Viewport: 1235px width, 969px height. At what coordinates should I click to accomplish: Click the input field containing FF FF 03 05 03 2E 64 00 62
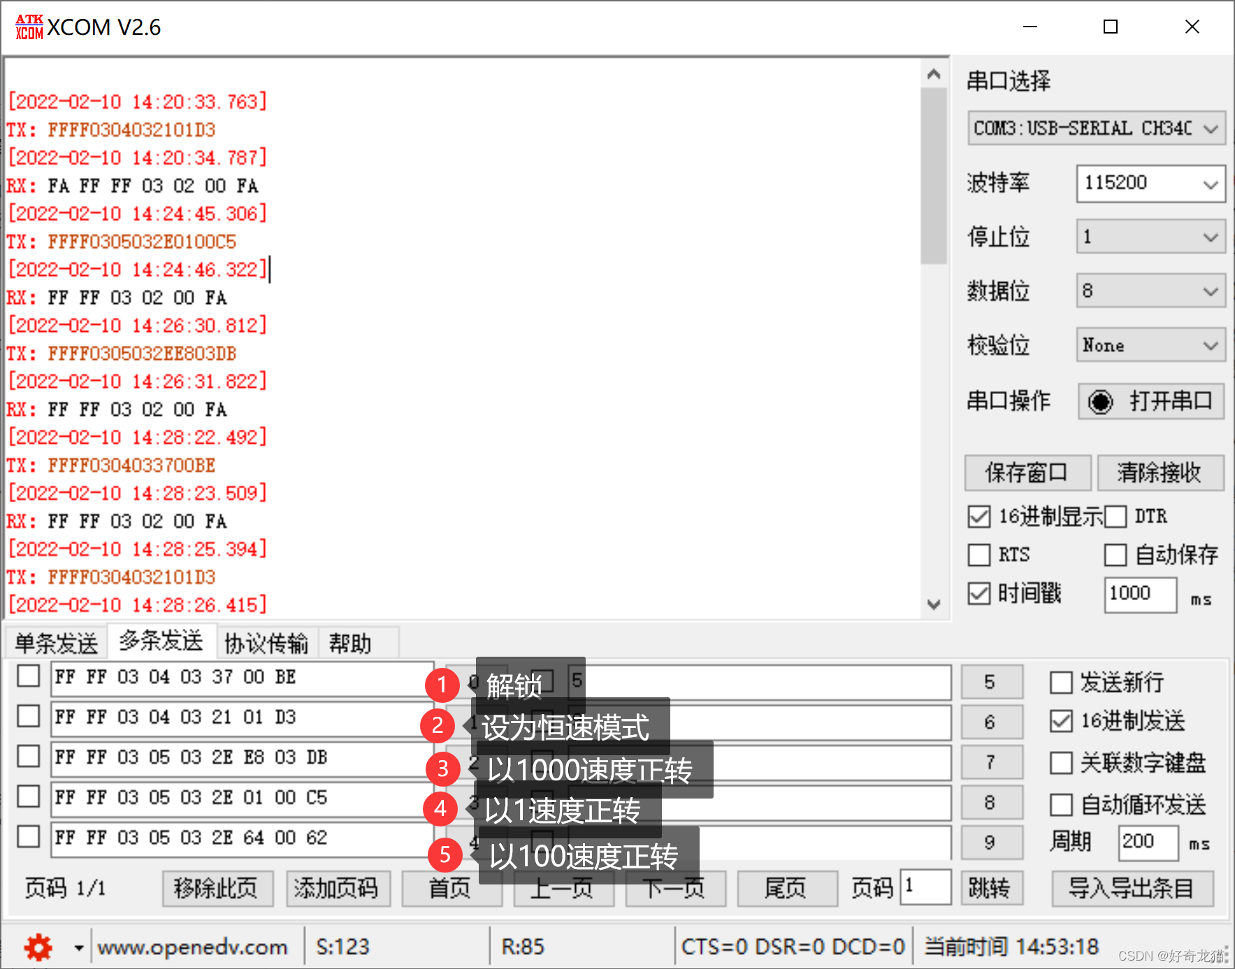(242, 839)
